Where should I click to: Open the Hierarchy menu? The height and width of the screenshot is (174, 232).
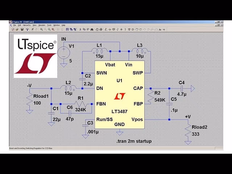click(27, 25)
